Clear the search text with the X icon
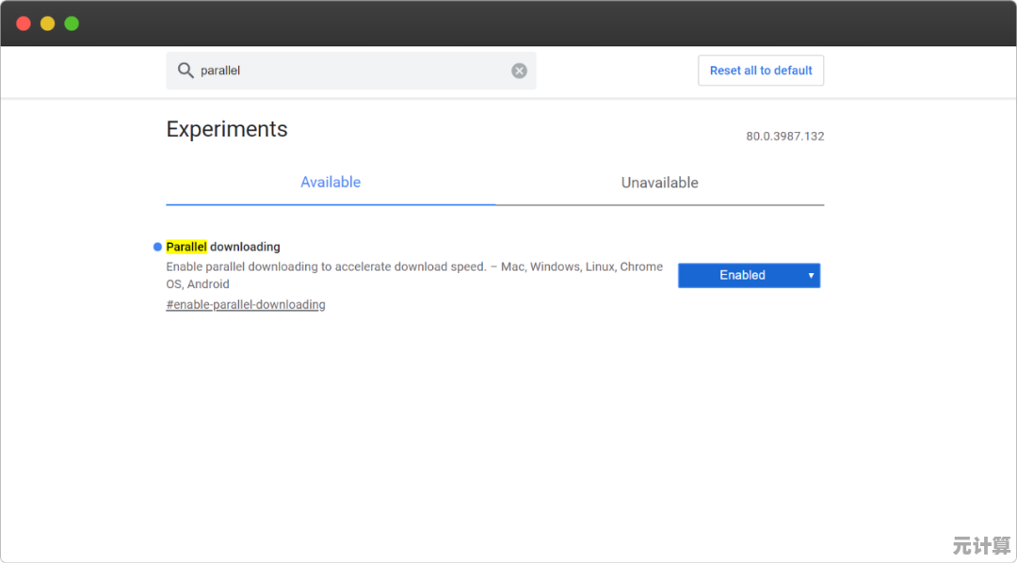Image resolution: width=1017 pixels, height=563 pixels. pyautogui.click(x=519, y=71)
